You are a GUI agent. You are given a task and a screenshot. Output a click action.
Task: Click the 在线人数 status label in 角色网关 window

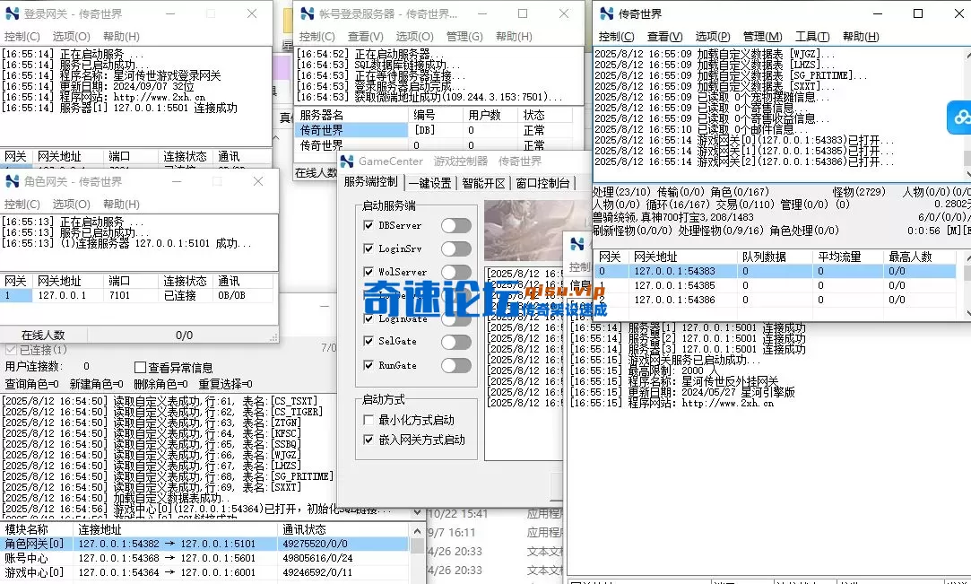pos(43,335)
